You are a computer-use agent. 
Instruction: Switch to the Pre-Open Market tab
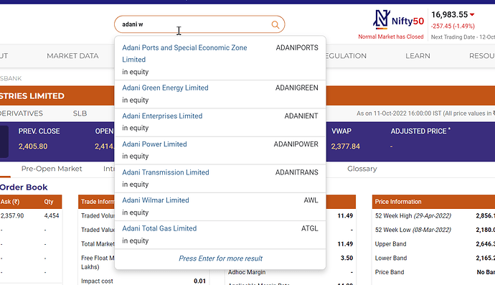tap(52, 169)
